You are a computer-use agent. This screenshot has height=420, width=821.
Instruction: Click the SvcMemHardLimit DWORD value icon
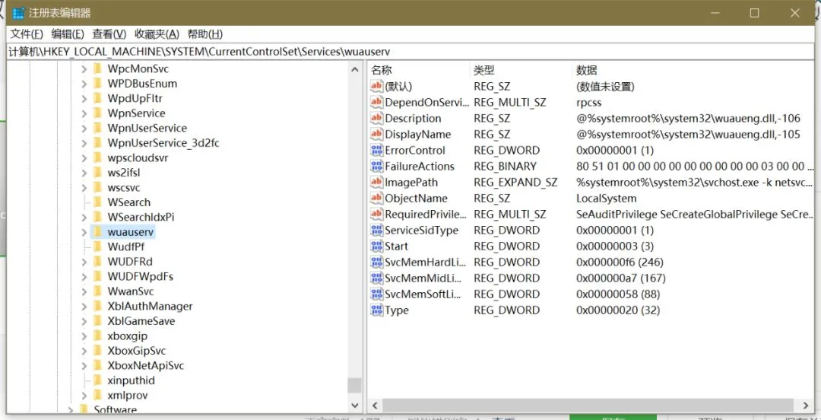coord(376,262)
